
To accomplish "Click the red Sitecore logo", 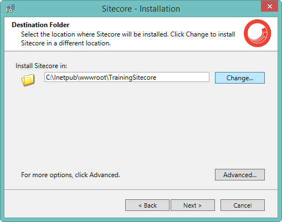I will (x=257, y=33).
